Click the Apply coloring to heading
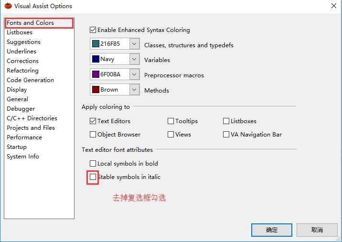 click(x=106, y=107)
